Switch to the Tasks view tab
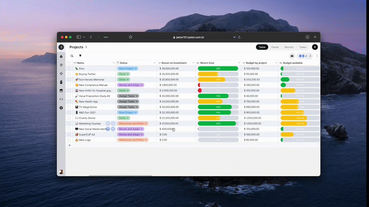369x207 pixels. [x=303, y=47]
